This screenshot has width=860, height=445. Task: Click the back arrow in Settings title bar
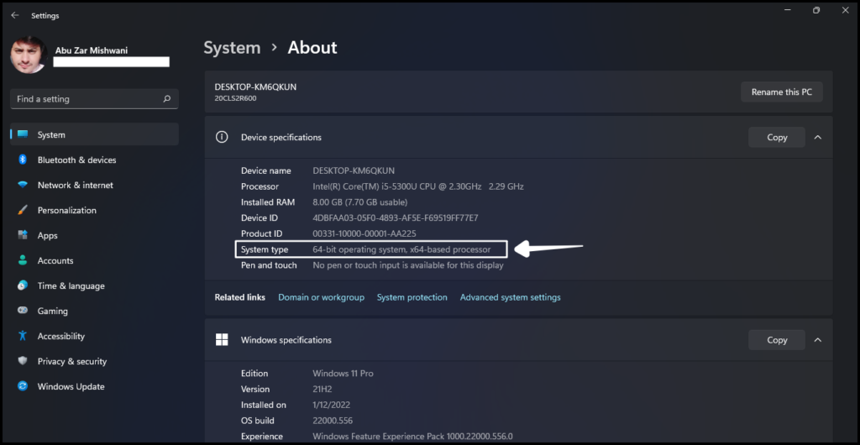click(15, 15)
